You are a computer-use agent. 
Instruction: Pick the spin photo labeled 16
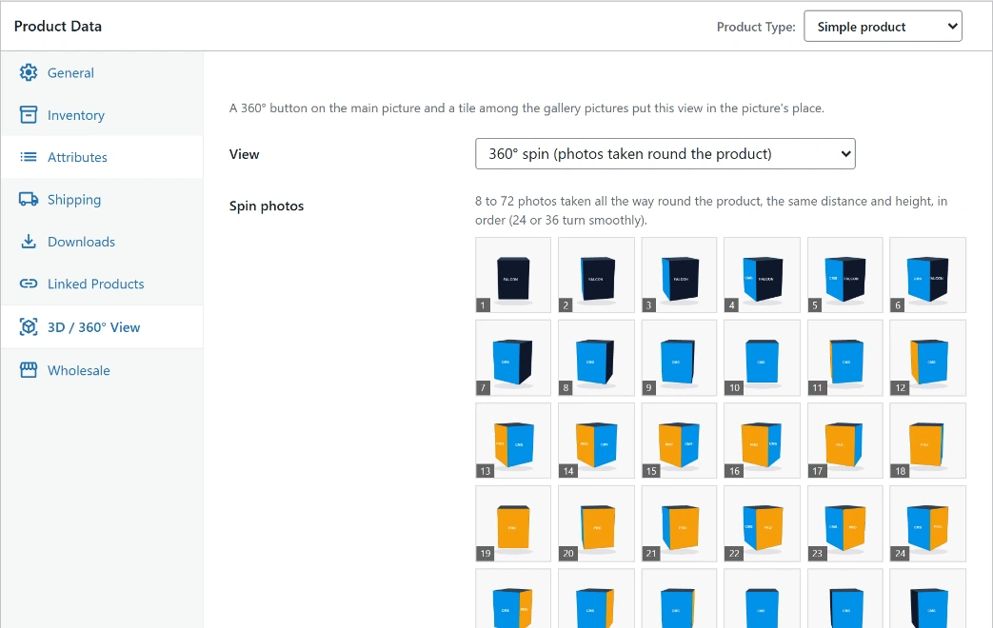(x=762, y=441)
